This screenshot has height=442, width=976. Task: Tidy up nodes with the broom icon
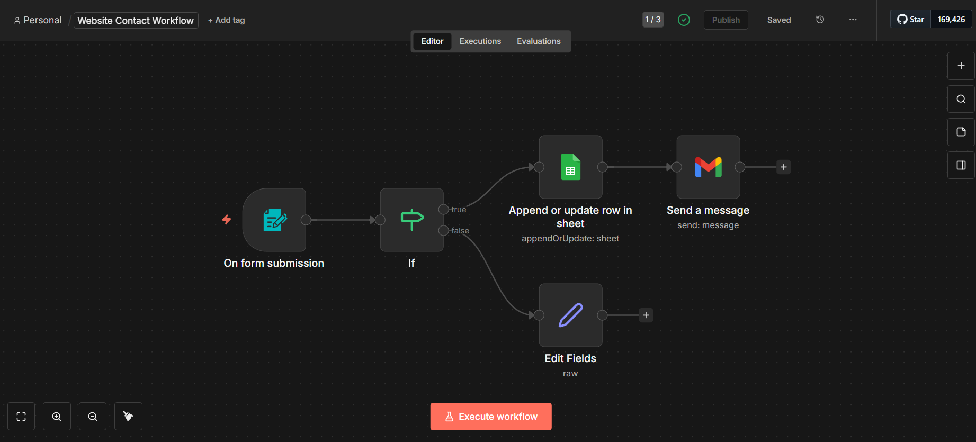point(128,417)
